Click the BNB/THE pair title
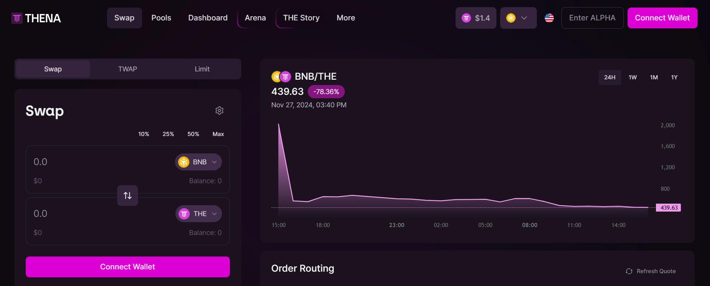 [x=315, y=76]
